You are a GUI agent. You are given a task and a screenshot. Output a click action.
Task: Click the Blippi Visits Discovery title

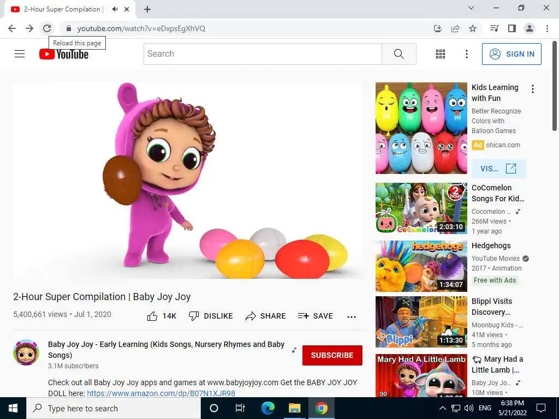492,307
